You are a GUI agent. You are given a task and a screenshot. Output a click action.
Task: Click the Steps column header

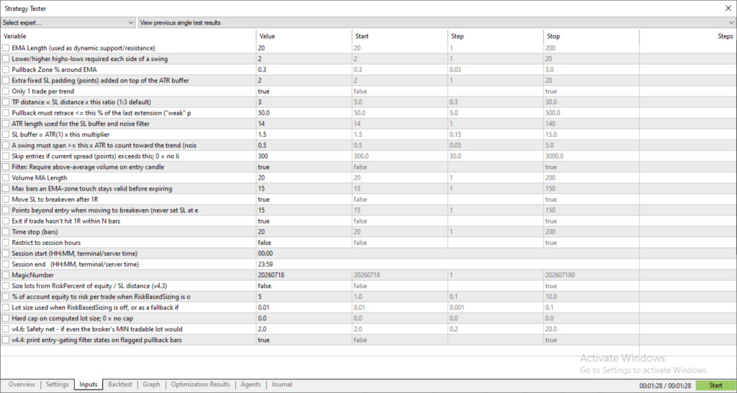click(687, 36)
